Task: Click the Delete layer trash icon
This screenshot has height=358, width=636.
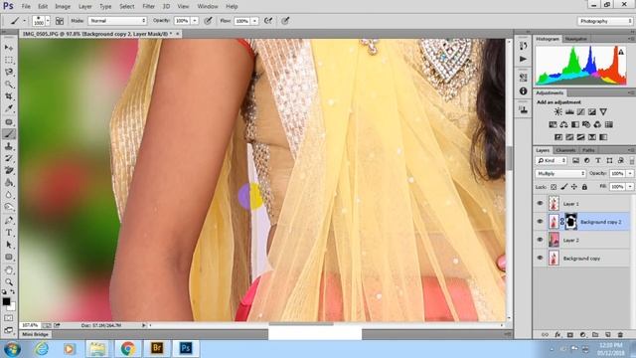Action: point(620,335)
